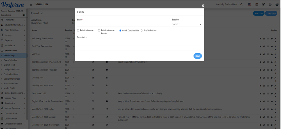281x129 pixels.
Task: Check the Publish Course Result box
Action: [99, 30]
